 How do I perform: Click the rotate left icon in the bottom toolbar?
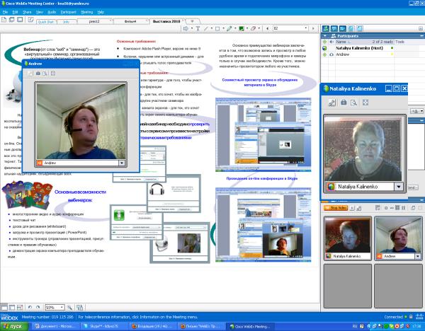click(30, 308)
